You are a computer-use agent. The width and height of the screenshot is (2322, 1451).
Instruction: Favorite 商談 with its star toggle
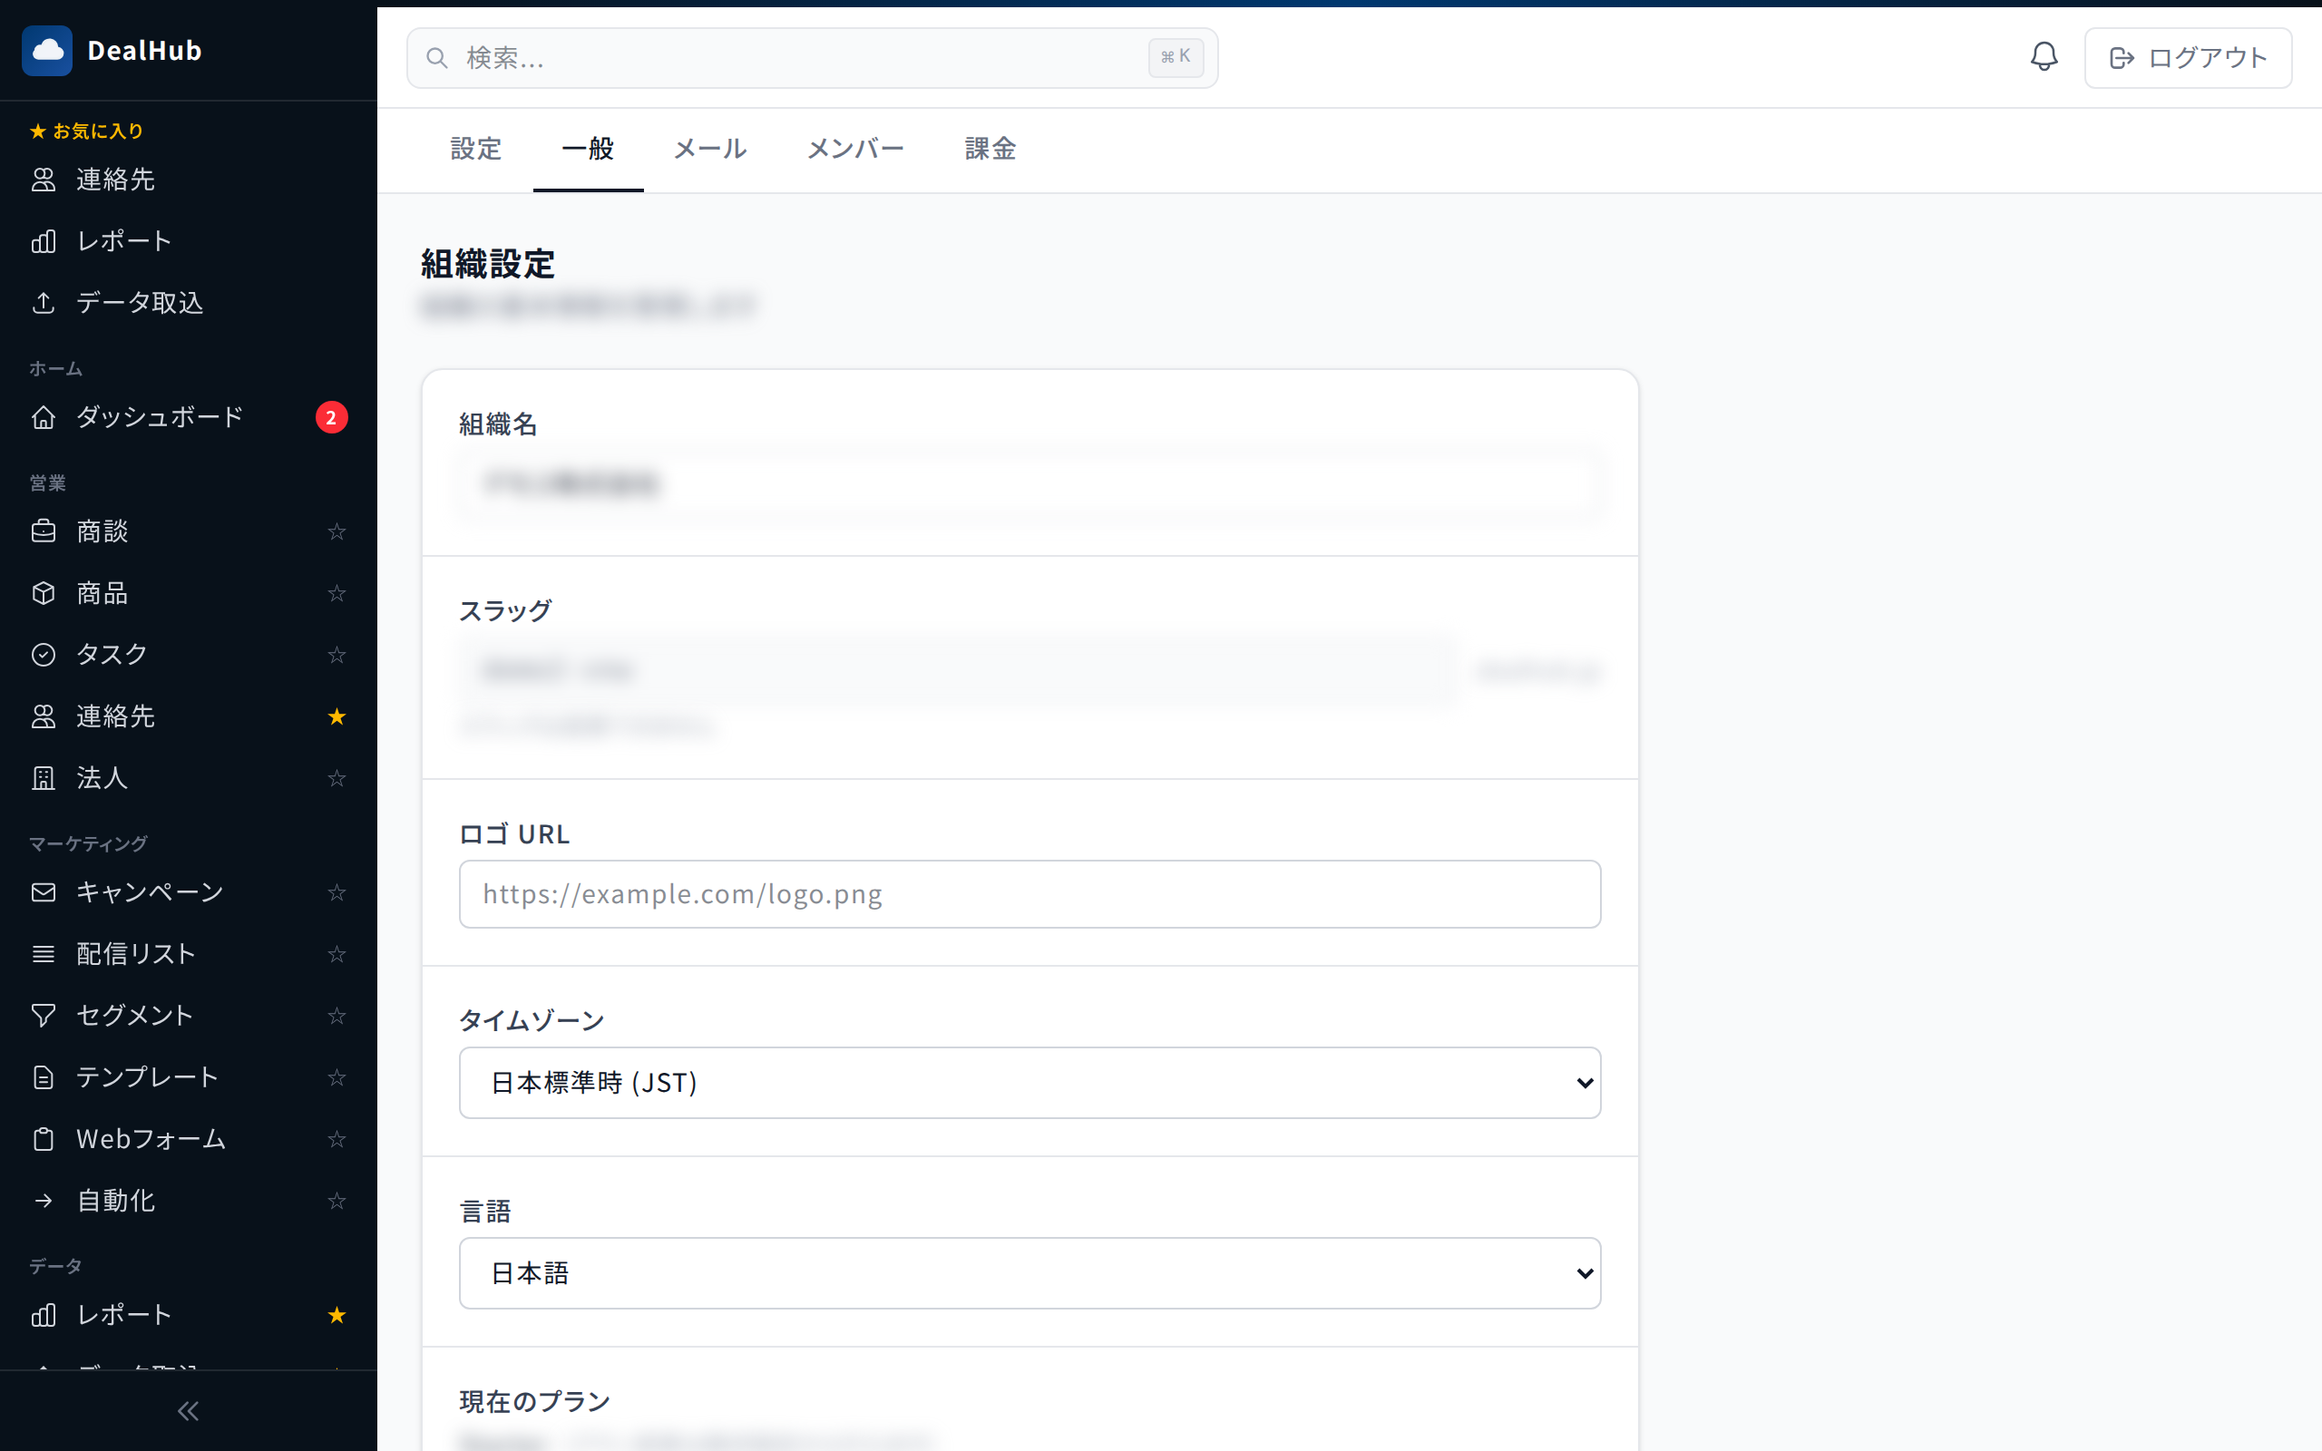point(337,531)
